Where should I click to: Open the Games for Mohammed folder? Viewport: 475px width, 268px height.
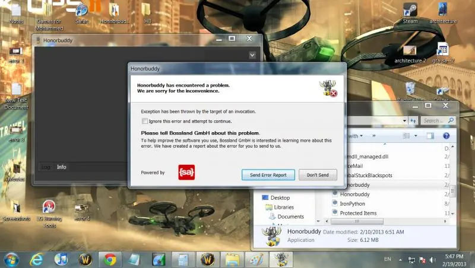point(49,18)
